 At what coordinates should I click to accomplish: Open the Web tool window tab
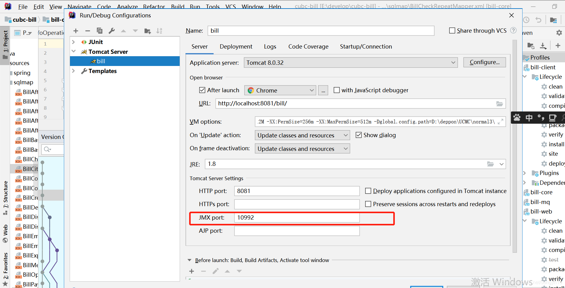(x=5, y=234)
